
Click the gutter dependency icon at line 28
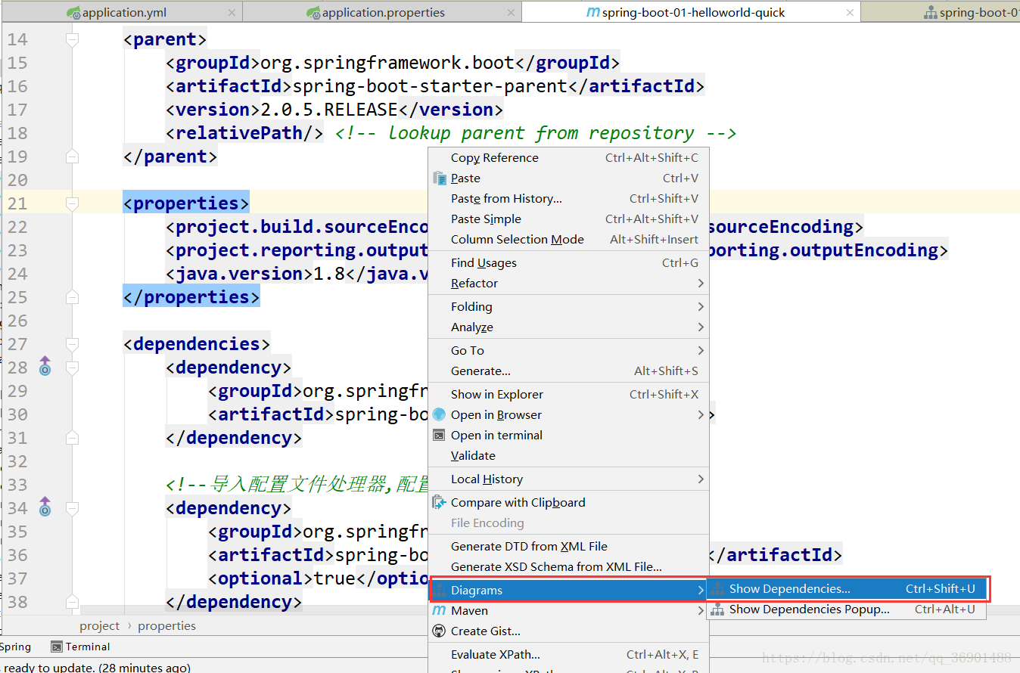coord(45,366)
